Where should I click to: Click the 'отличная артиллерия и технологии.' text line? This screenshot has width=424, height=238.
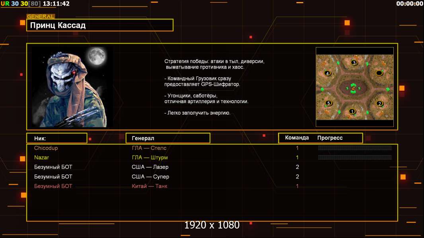coord(206,101)
